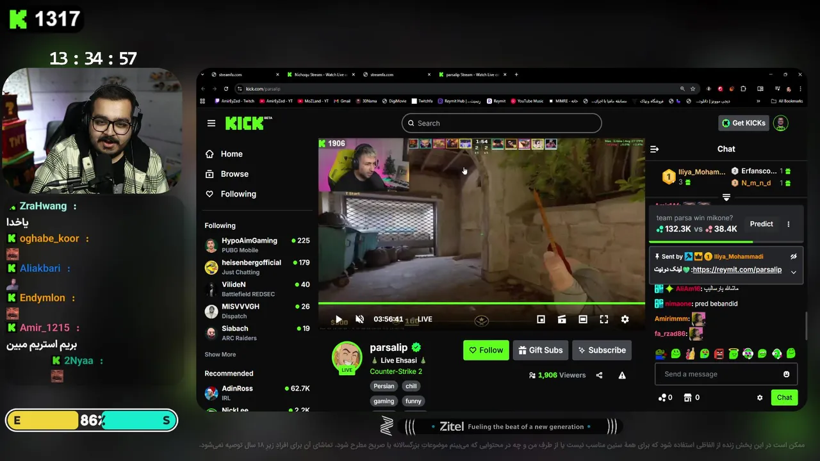Hide the pinned message
820x461 pixels.
click(793, 256)
